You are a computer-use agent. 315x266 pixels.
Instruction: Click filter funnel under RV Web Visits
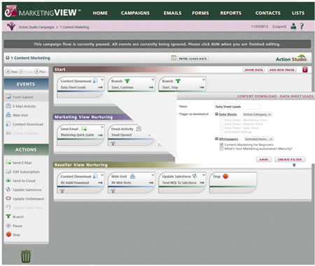[113, 191]
